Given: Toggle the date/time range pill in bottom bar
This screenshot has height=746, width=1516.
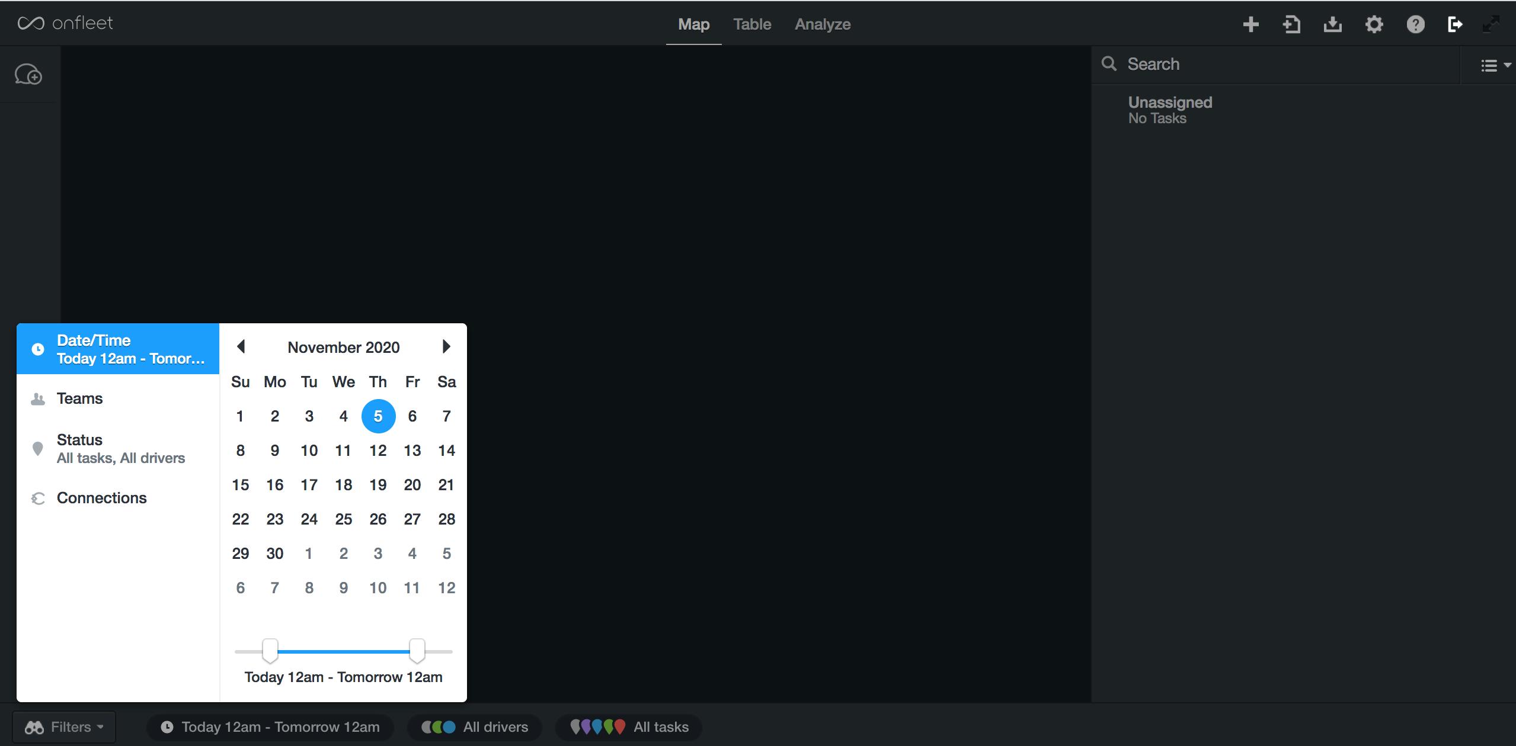Looking at the screenshot, I should pos(270,727).
